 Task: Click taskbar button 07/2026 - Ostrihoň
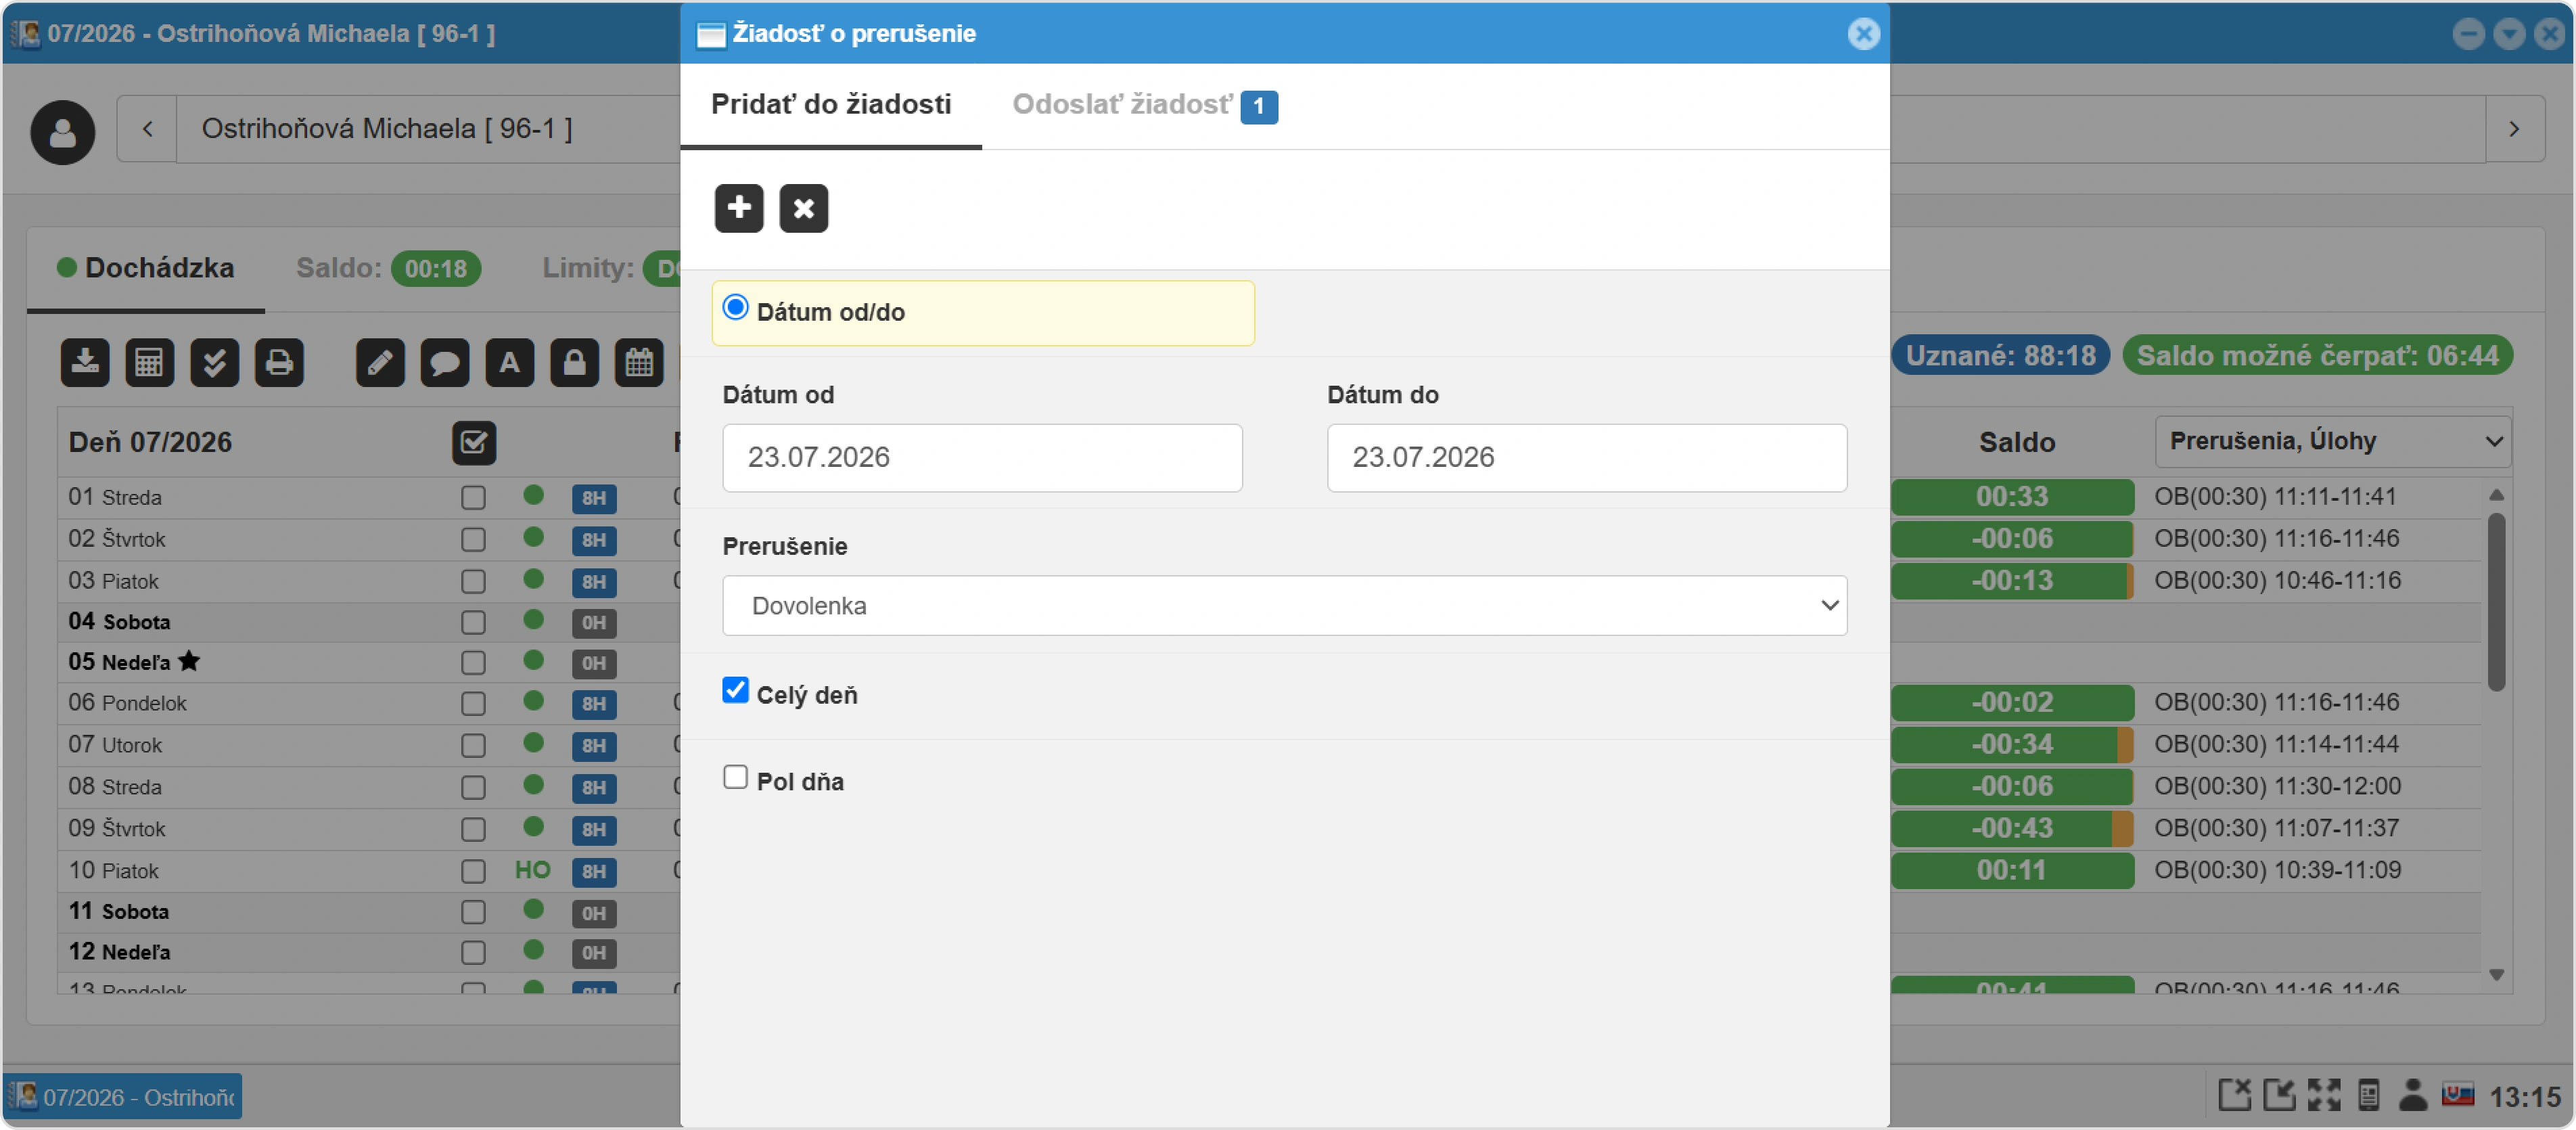tap(123, 1096)
